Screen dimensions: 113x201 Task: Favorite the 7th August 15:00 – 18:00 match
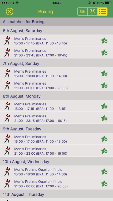104,73
